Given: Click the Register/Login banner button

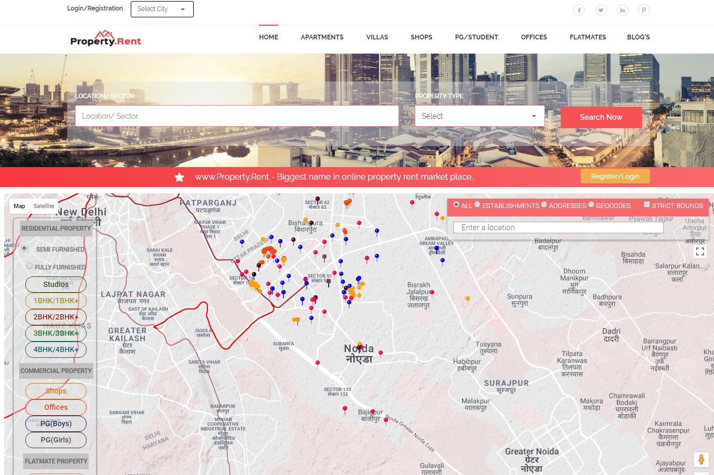Looking at the screenshot, I should (615, 177).
